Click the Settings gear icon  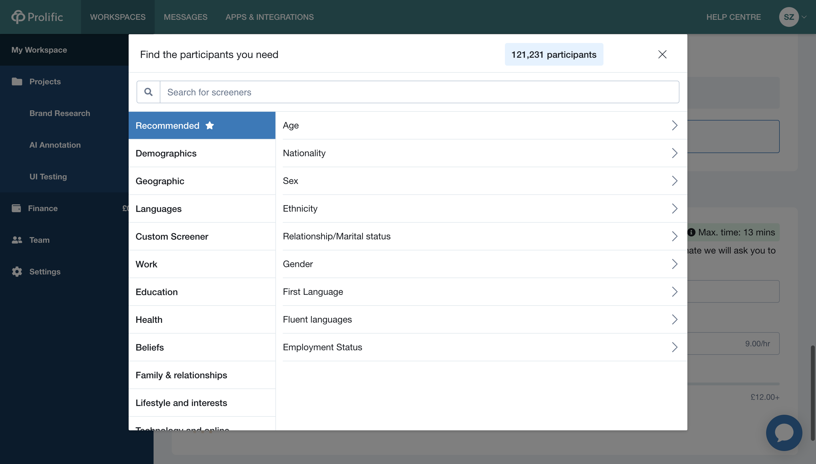[17, 272]
